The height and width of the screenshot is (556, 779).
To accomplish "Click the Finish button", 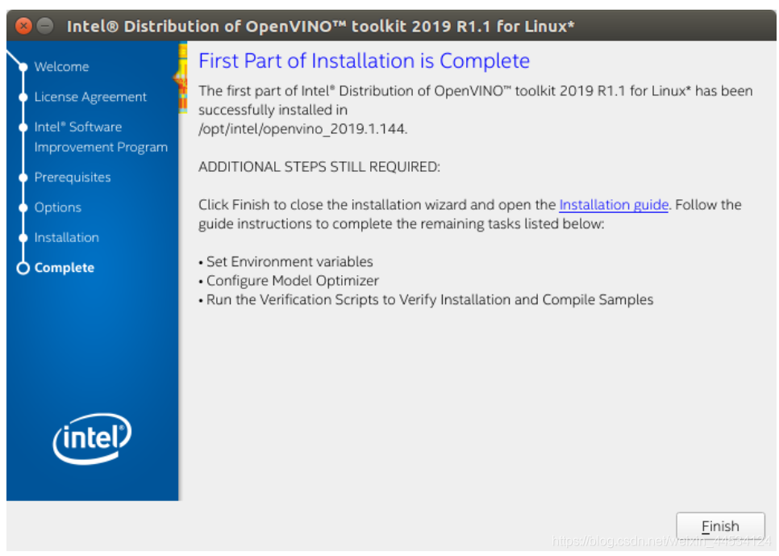I will pyautogui.click(x=720, y=525).
